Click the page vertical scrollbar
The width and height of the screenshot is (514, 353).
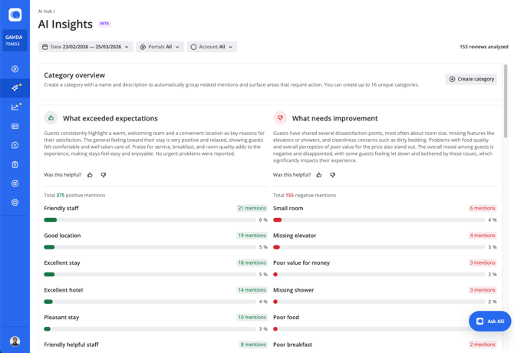point(506,101)
